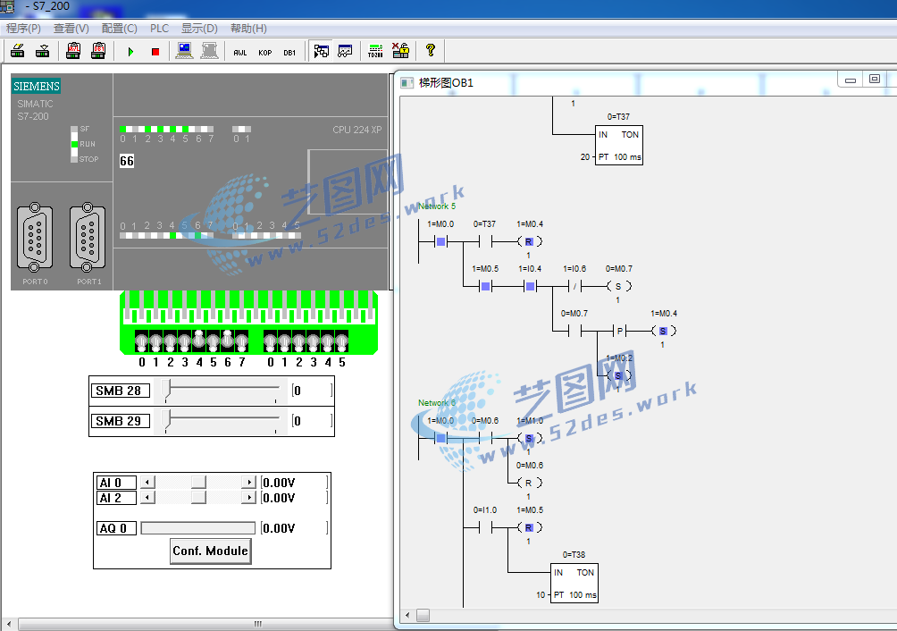Image resolution: width=897 pixels, height=631 pixels.
Task: Click the load program into PLC icon
Action: (18, 52)
